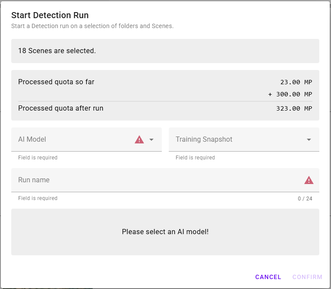The height and width of the screenshot is (289, 331).
Task: Click 'Field is required' under Run name
Action: click(x=38, y=198)
